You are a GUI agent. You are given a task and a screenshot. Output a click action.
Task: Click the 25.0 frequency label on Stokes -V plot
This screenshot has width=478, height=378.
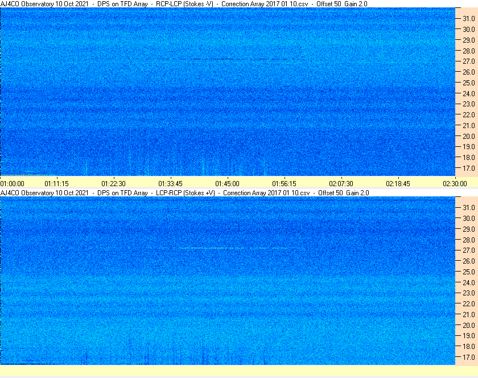coord(469,83)
